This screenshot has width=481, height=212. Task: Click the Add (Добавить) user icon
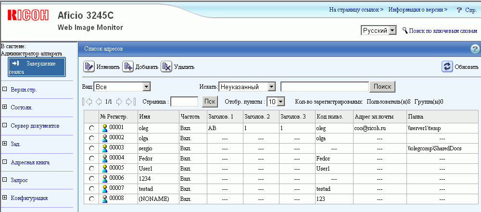click(128, 67)
